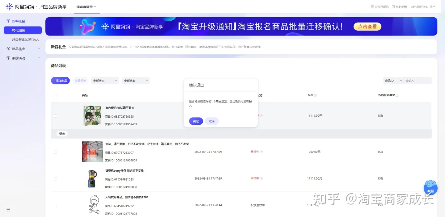The image size is (445, 217).
Task: Click the +添加商品 add product button
Action: click(60, 81)
